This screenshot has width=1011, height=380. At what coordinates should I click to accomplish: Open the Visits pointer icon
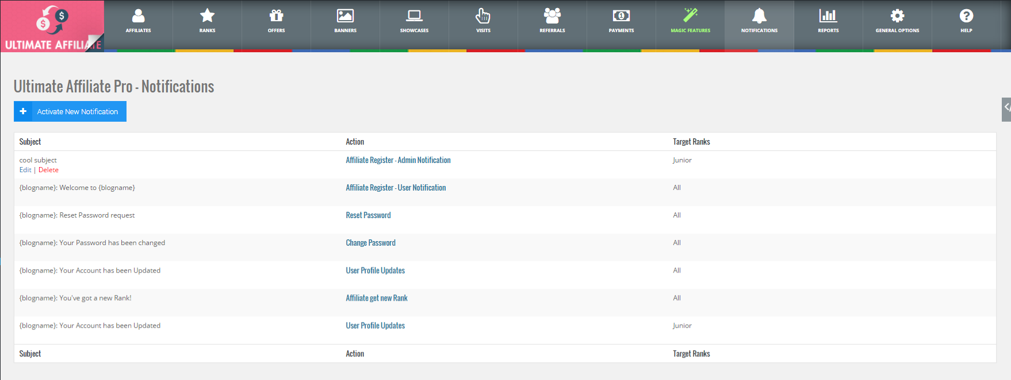point(483,16)
